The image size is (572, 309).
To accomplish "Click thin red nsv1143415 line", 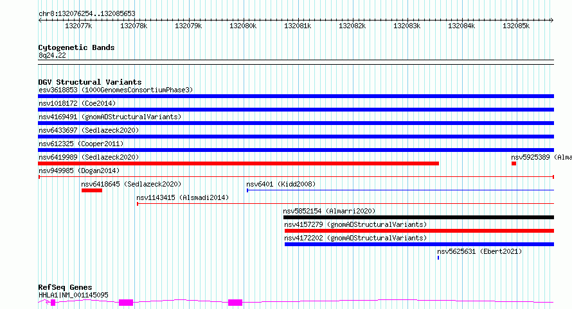I will coord(345,204).
